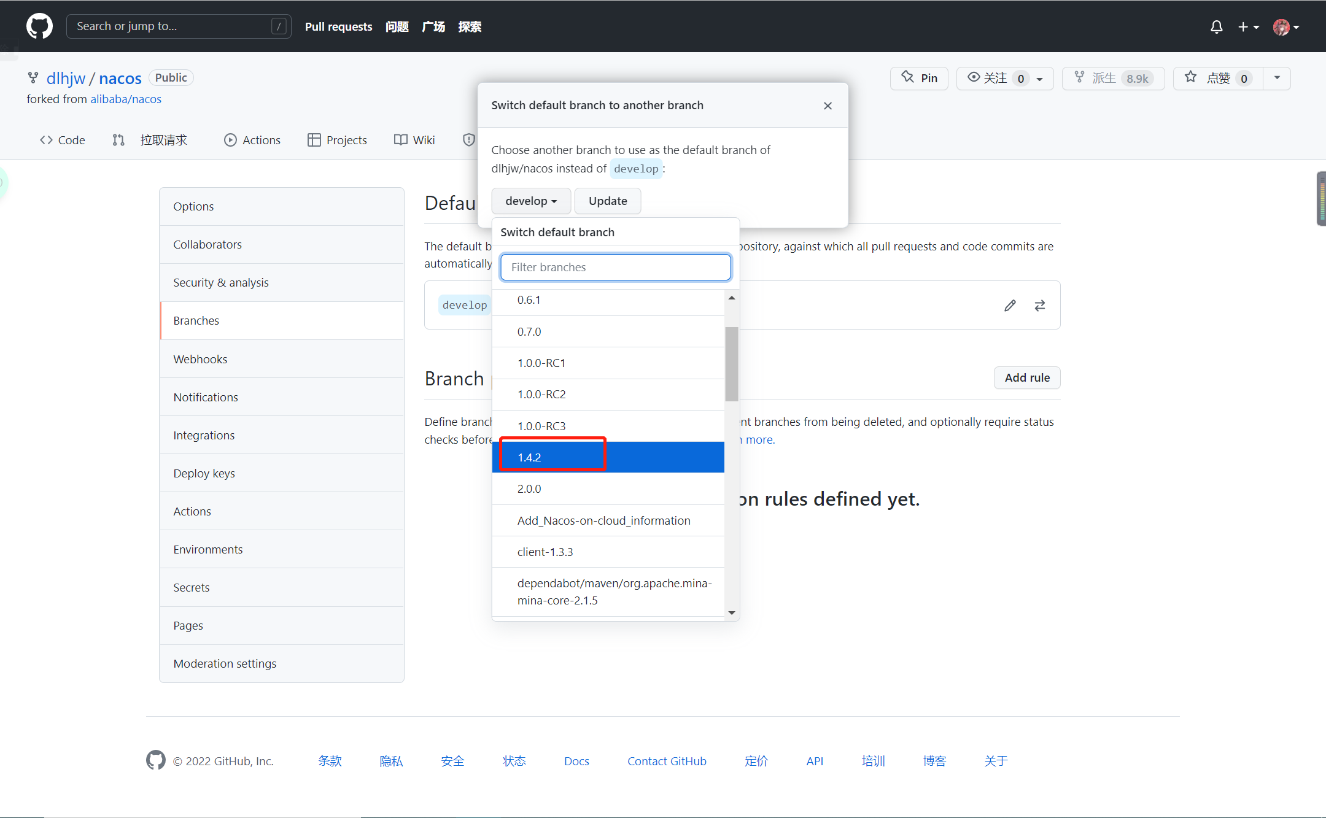
Task: Open the 拉取请求 pull requests tab
Action: (150, 140)
